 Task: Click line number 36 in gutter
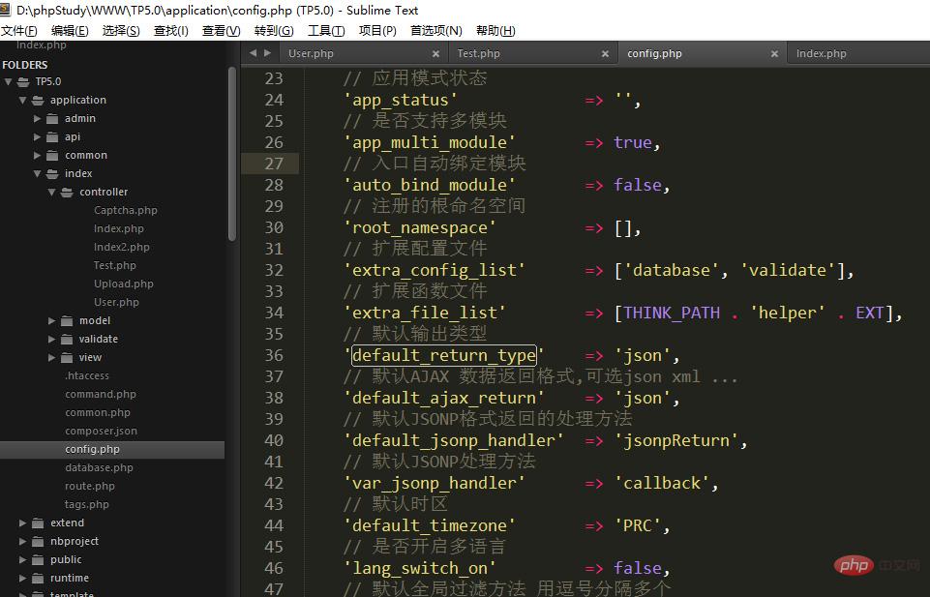[x=274, y=355]
